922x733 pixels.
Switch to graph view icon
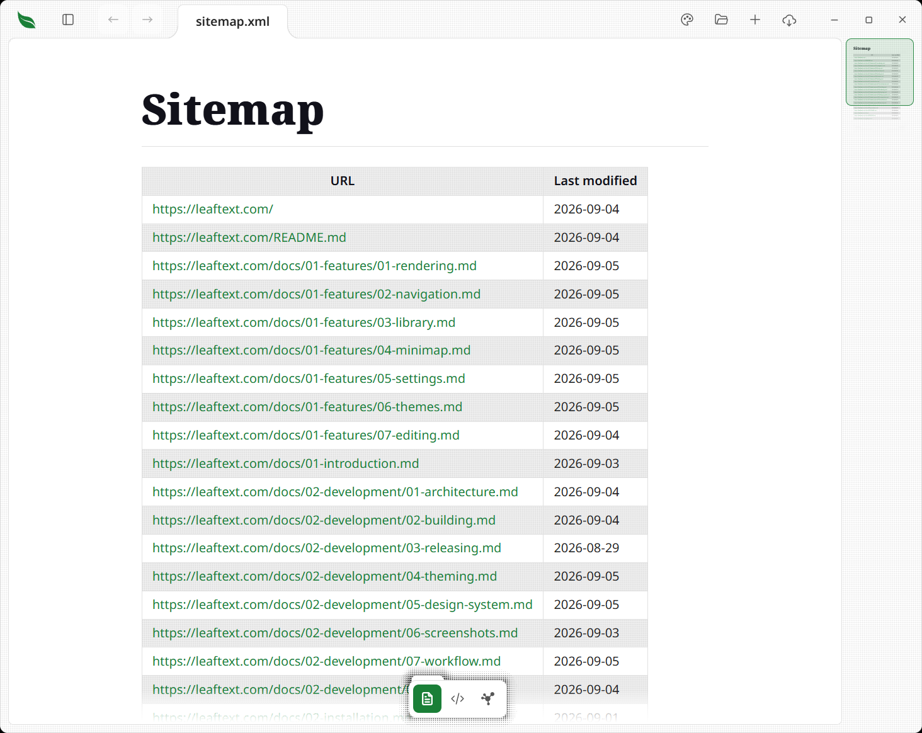tap(487, 698)
